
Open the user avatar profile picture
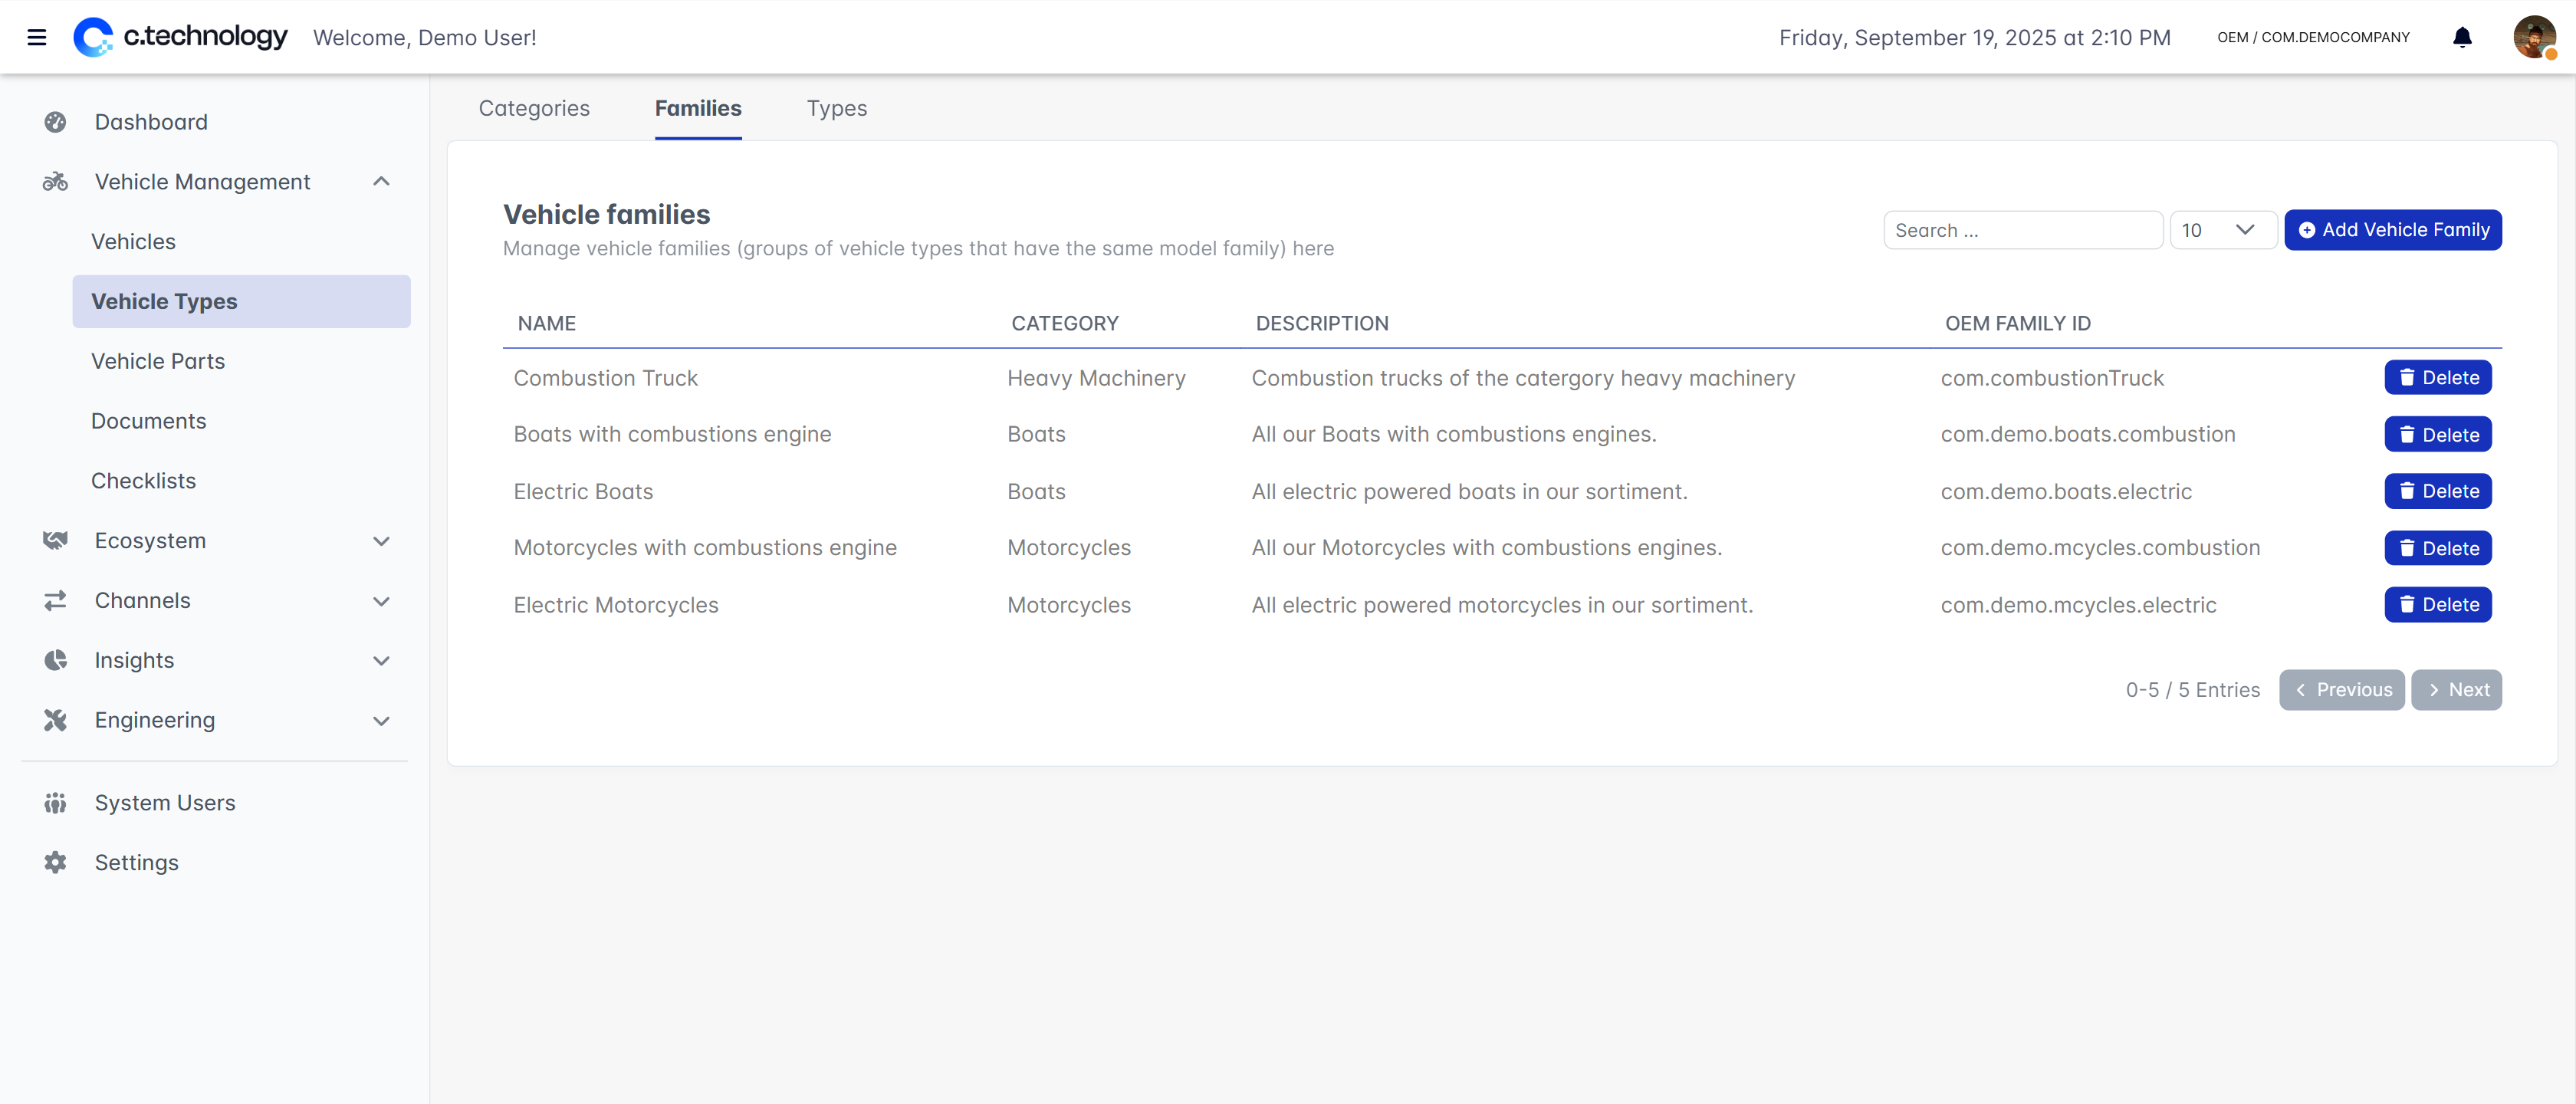(2533, 37)
